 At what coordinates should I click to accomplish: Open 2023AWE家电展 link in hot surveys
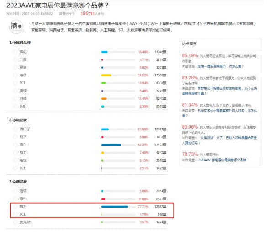(221, 160)
